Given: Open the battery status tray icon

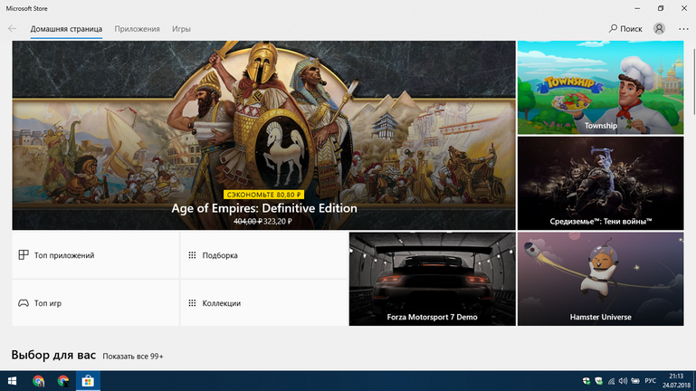Looking at the screenshot, I should click(x=635, y=381).
